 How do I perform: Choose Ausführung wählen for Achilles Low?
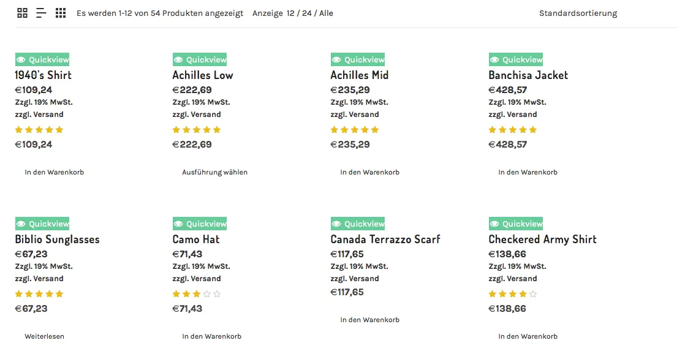[214, 172]
